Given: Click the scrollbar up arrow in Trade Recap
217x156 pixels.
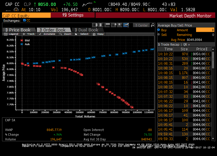Looking at the screenshot, I should coord(213,49).
